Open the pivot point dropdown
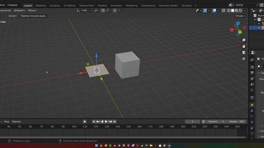Viewport: 264px width, 148px height. 97,11
